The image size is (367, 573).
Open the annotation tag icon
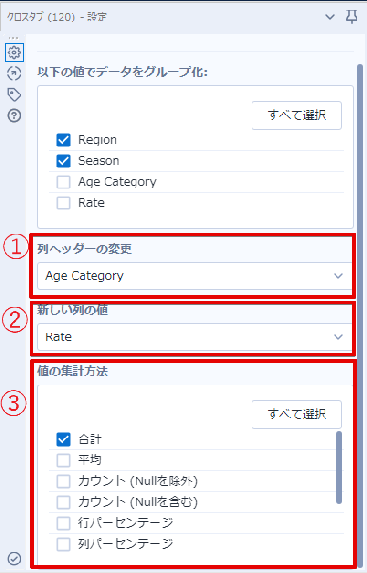15,94
